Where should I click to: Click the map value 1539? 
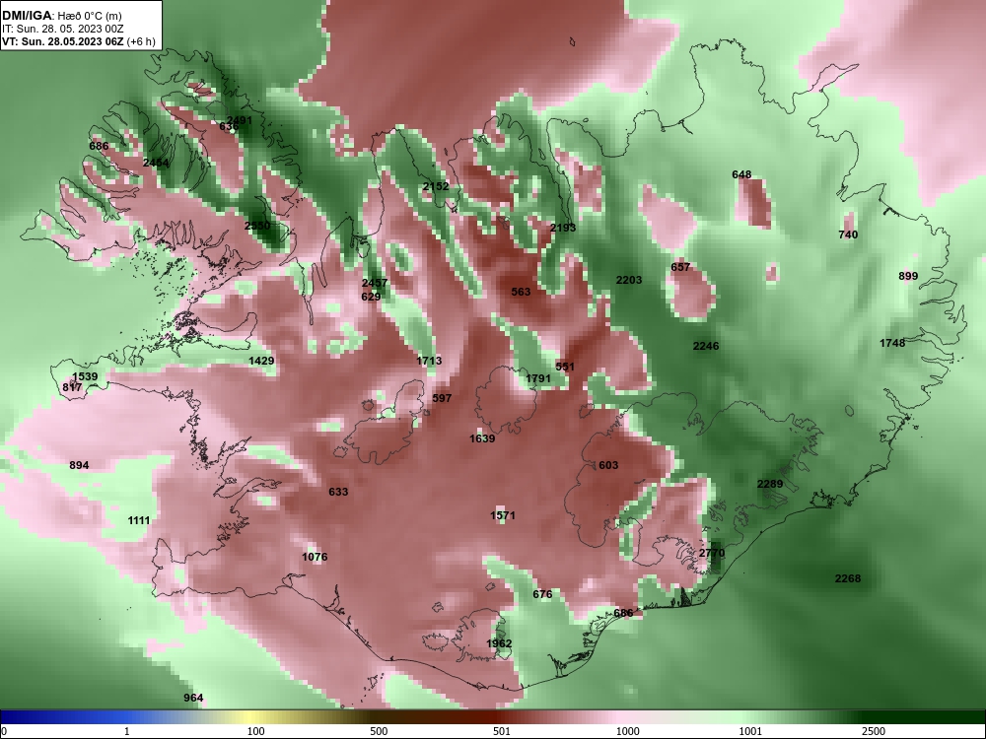point(85,377)
